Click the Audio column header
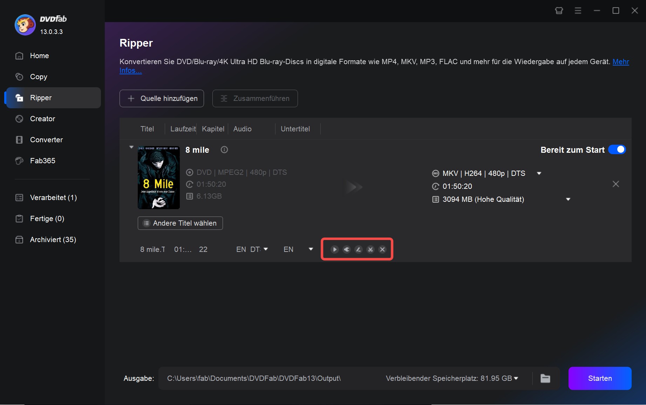The height and width of the screenshot is (405, 646). (243, 129)
